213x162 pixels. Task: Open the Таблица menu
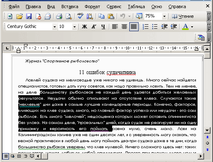[136, 6]
